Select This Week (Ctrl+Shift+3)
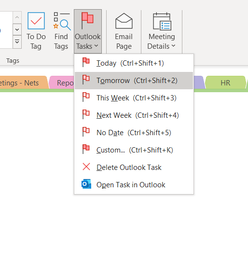The height and width of the screenshot is (265, 248). point(134,98)
